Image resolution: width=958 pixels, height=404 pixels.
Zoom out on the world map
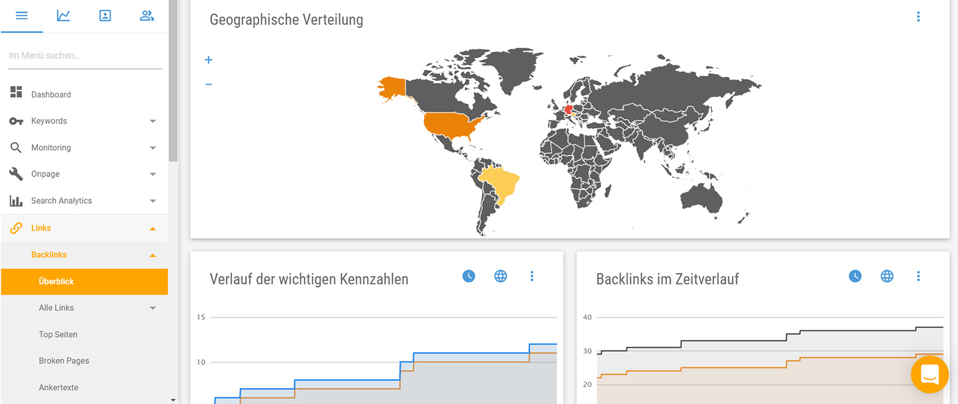(208, 84)
